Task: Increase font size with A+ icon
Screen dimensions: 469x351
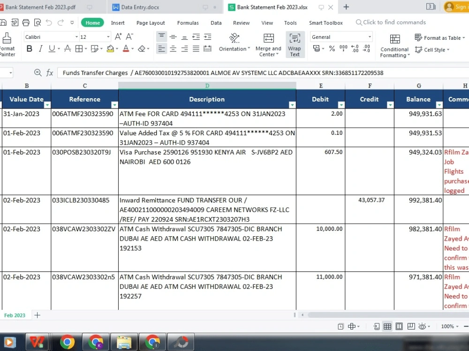Action: pos(118,37)
